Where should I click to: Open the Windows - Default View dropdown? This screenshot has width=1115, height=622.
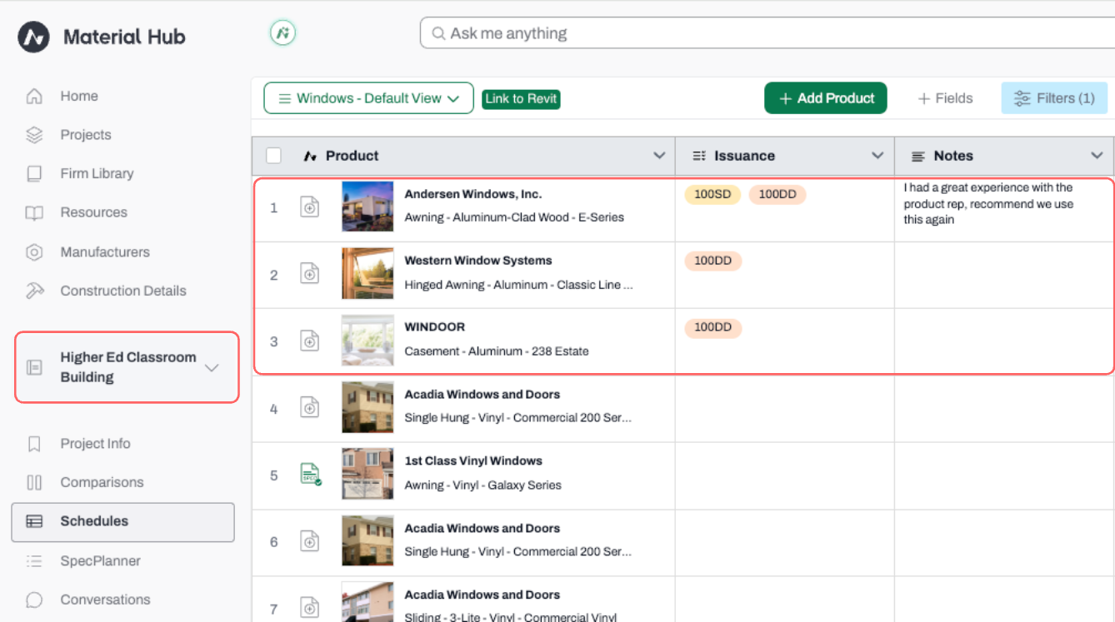(368, 98)
